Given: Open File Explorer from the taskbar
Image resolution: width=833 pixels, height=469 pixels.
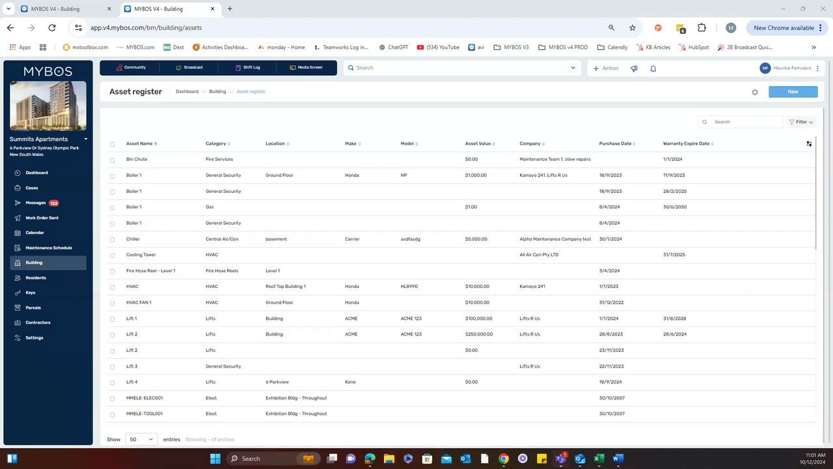Looking at the screenshot, I should pyautogui.click(x=389, y=459).
